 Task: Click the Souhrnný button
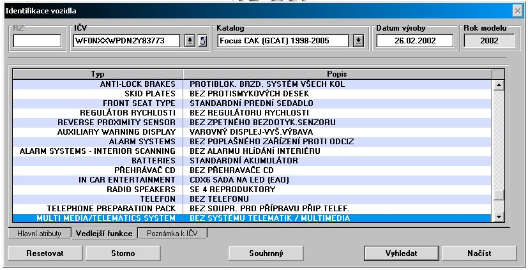pyautogui.click(x=265, y=253)
